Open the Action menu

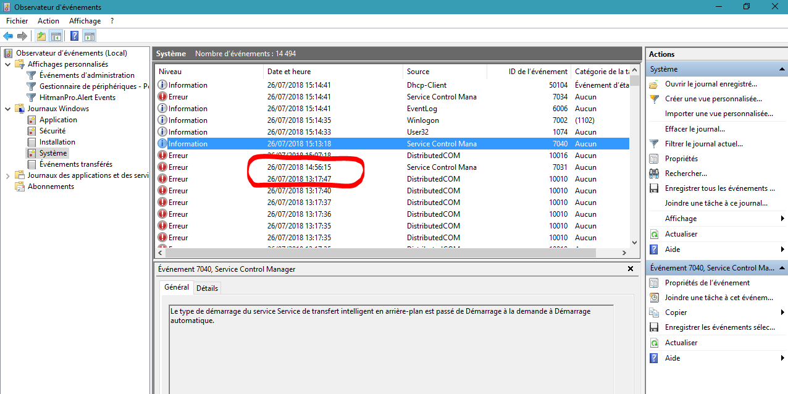(x=49, y=21)
